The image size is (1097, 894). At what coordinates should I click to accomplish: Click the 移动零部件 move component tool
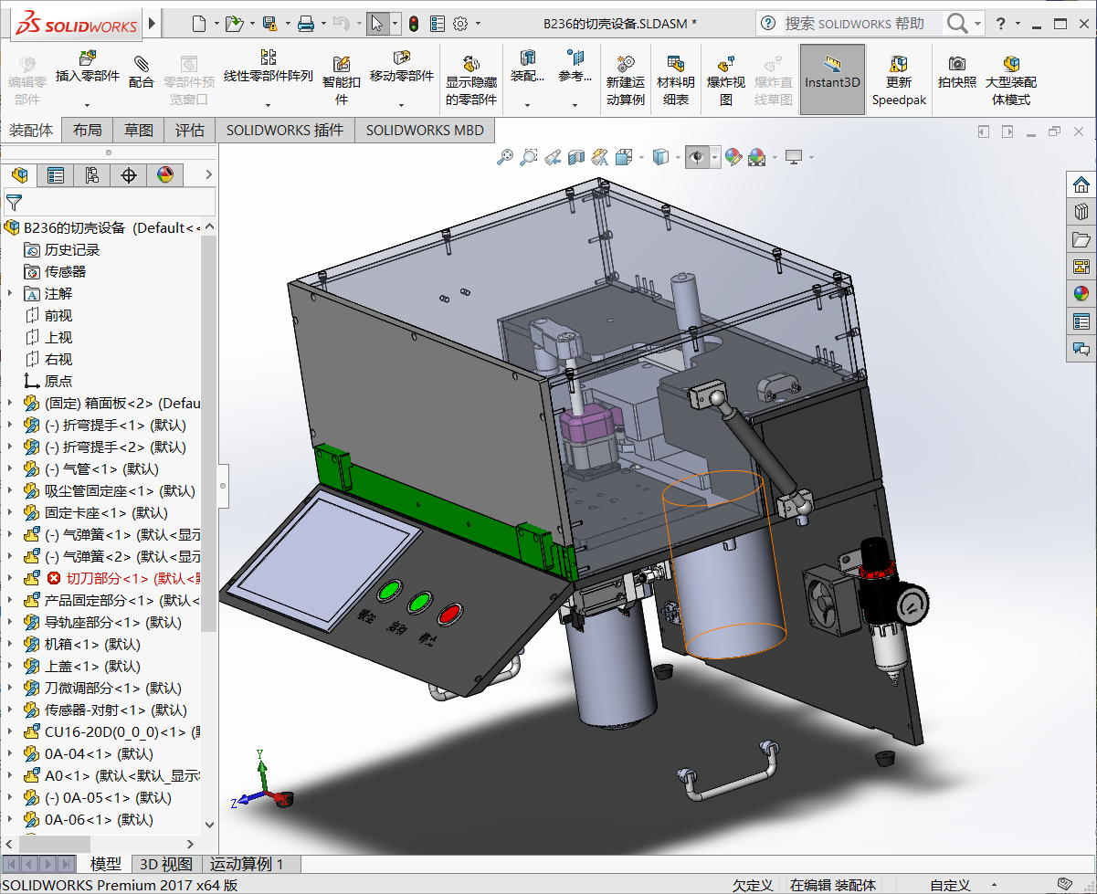(x=402, y=68)
